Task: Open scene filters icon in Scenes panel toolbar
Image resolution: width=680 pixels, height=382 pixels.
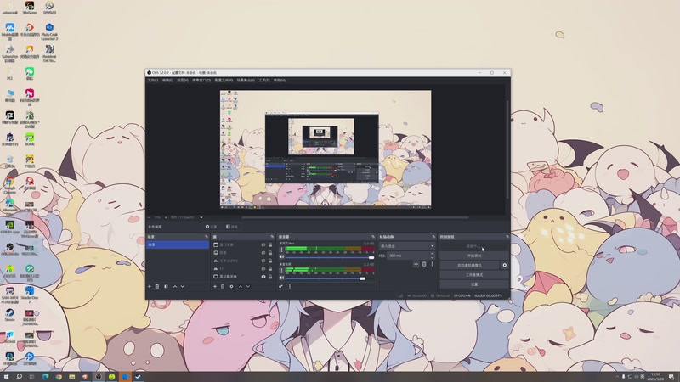Action: (166, 286)
